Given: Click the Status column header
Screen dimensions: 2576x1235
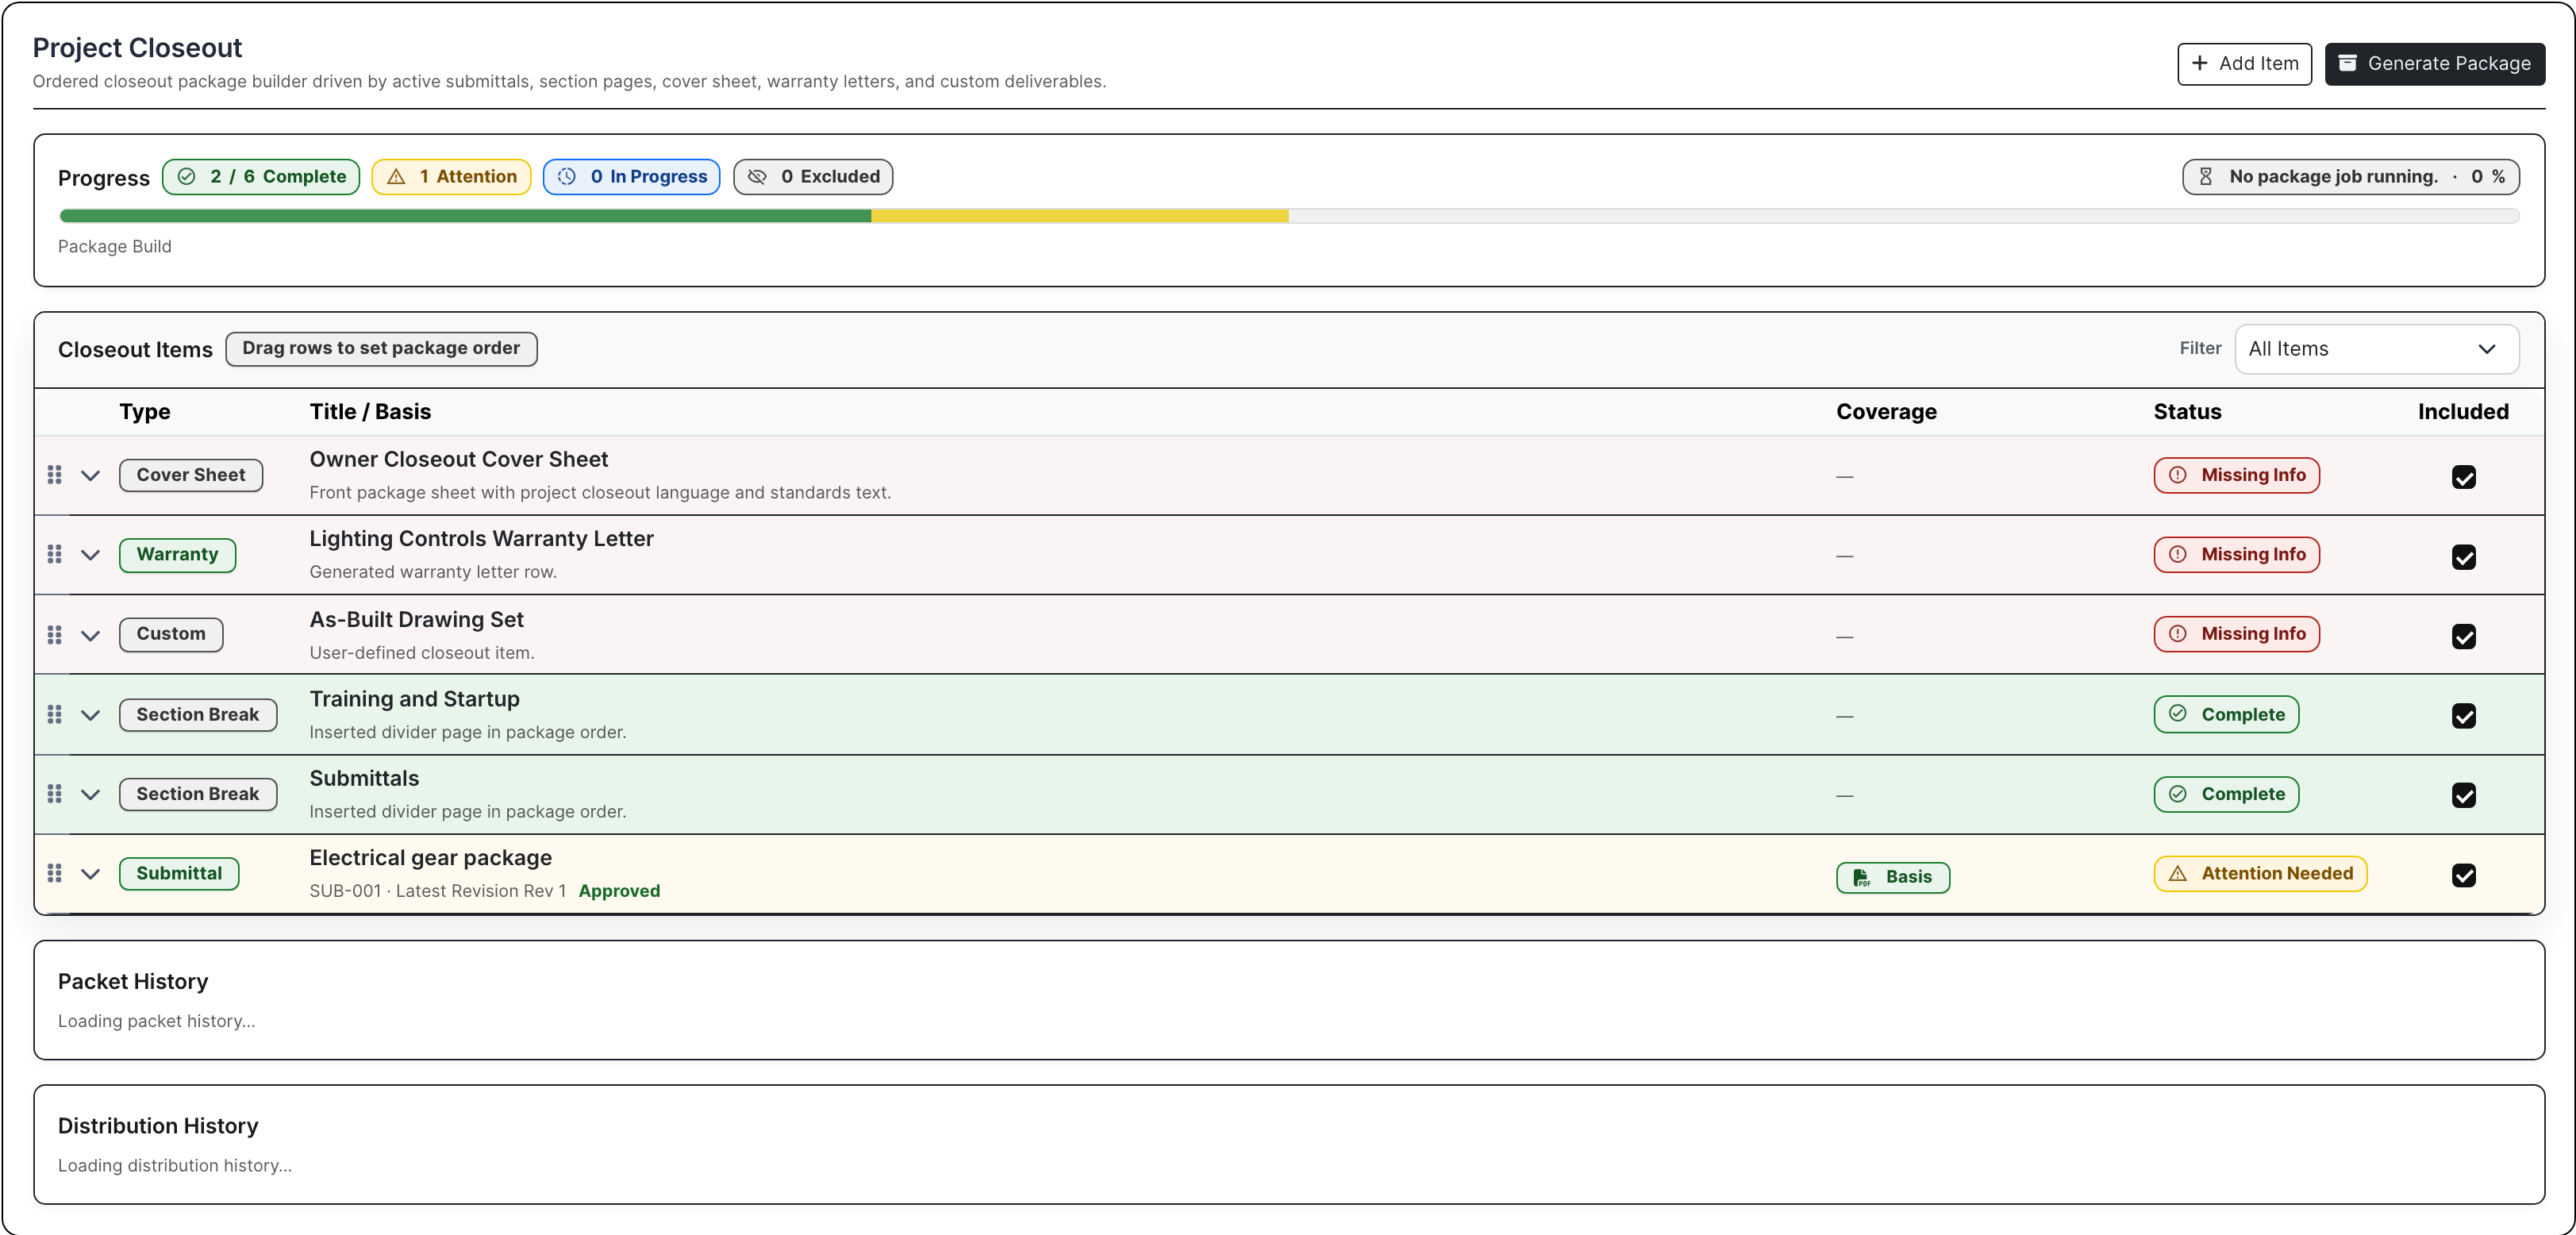Looking at the screenshot, I should click(2187, 412).
